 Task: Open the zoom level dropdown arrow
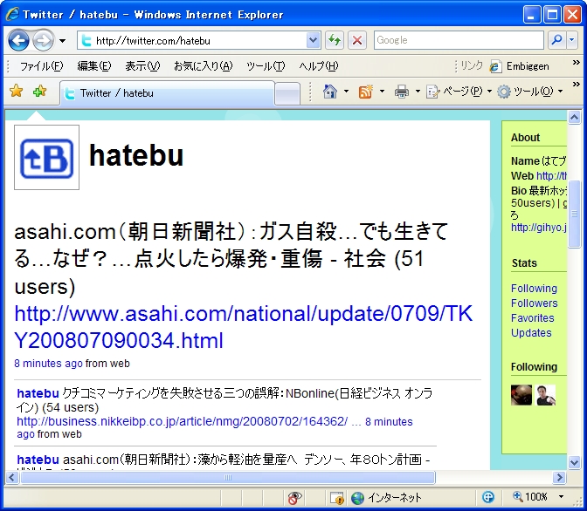(x=561, y=497)
